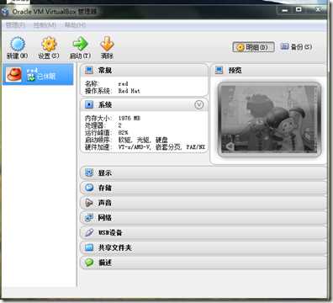
Task: Click the 描述 (Description) section icon
Action: (89, 263)
